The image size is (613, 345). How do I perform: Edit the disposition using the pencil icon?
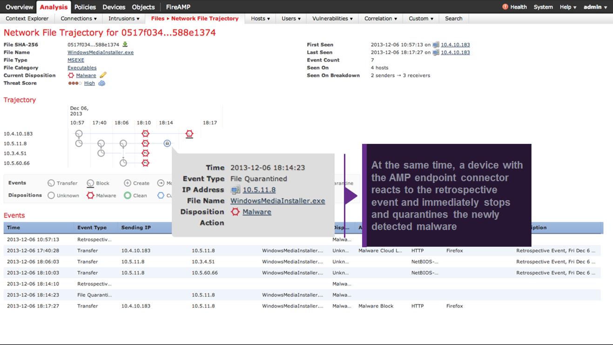click(x=103, y=75)
